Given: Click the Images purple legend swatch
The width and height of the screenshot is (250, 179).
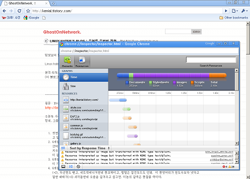Looking at the screenshot, I should pyautogui.click(x=174, y=82).
